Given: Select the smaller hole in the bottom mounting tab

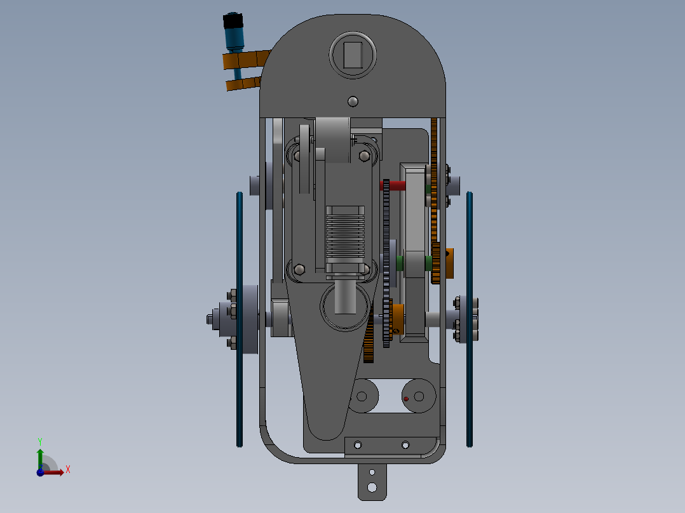Looking at the screenshot, I should pos(372,472).
